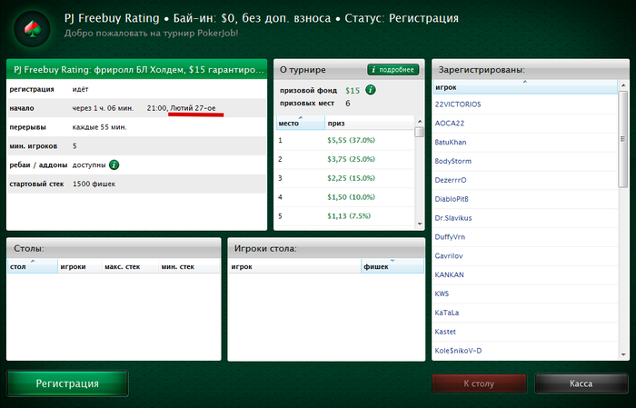Screen dimensions: 636x408
Task: Click the info icon next to $15 prize fund
Action: [x=370, y=90]
